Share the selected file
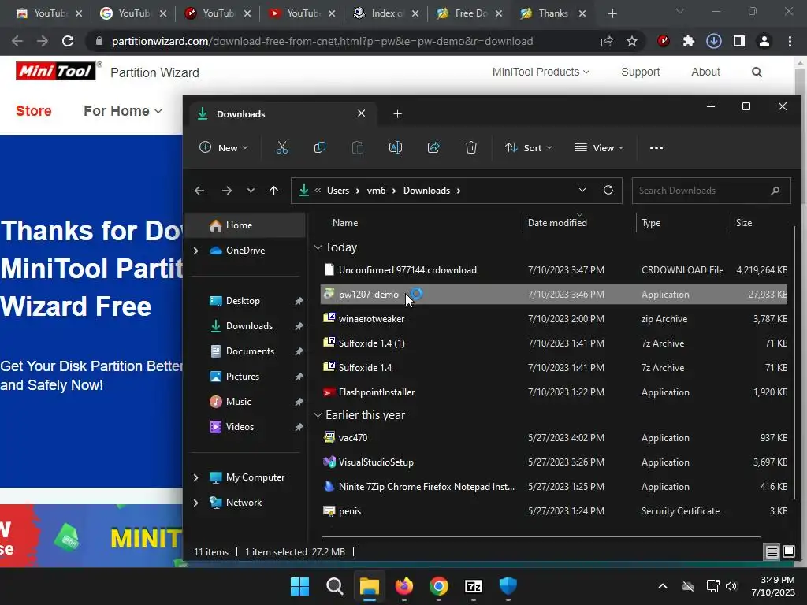Viewport: 807px width, 605px height. coord(433,148)
